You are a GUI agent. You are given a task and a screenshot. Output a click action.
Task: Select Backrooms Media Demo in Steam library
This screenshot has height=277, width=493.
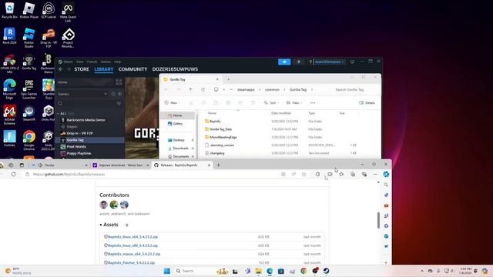[x=89, y=120]
